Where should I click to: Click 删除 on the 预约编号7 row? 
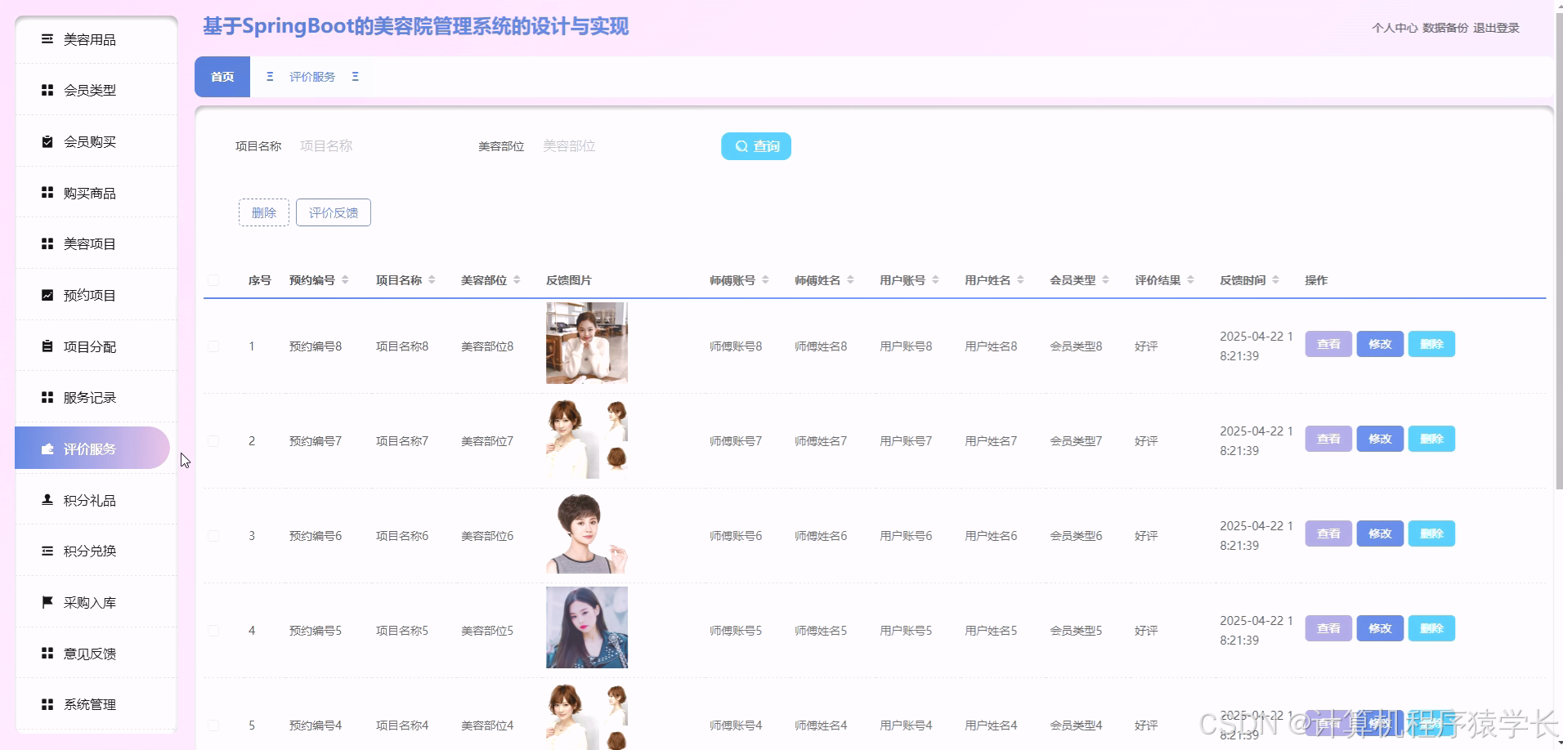(1431, 439)
